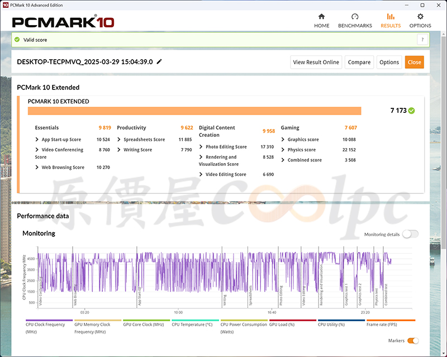
Task: Select the Frame rate (FPS) orange legend
Action: (391, 323)
